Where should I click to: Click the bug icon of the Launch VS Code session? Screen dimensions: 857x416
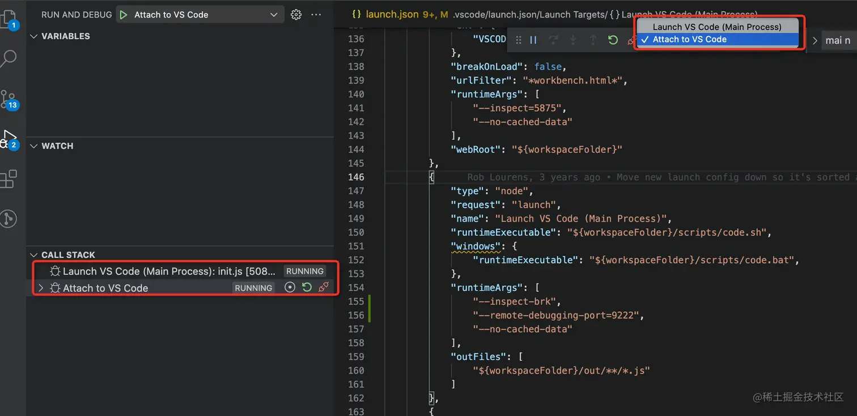pos(55,271)
